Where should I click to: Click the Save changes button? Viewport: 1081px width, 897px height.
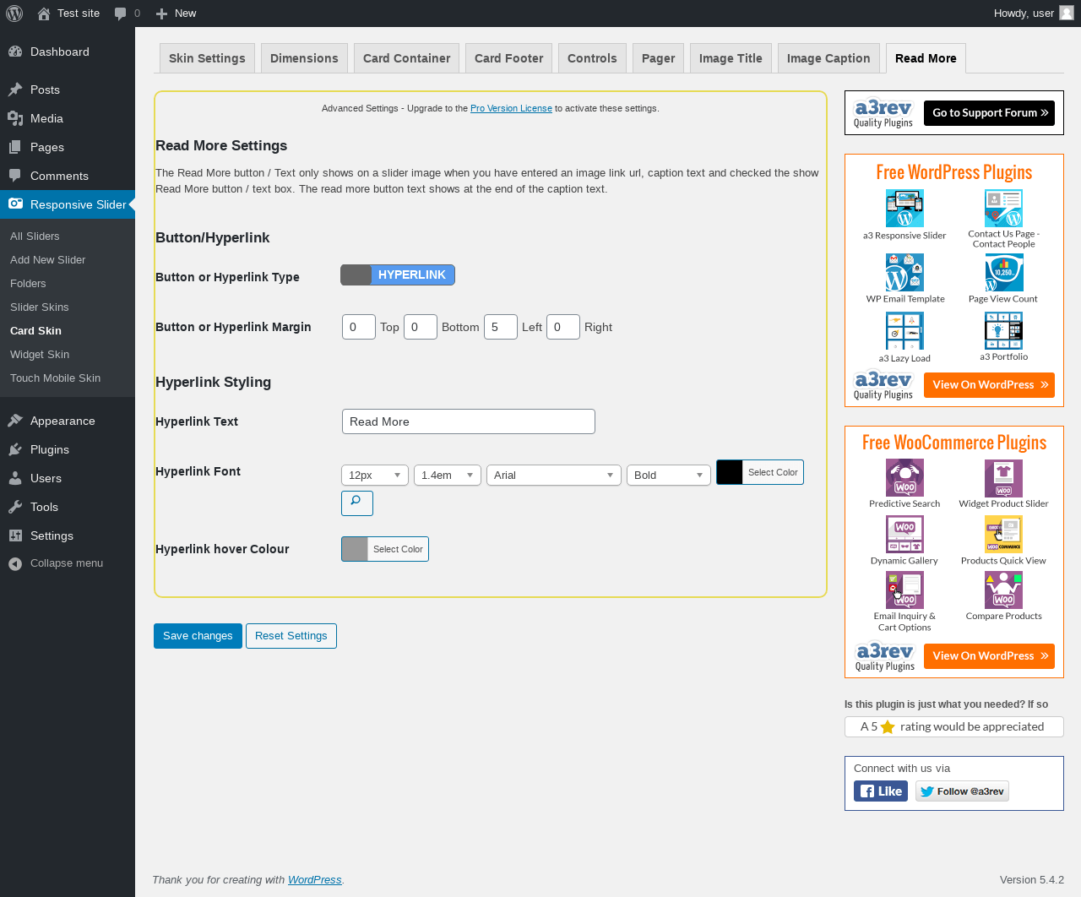click(198, 636)
